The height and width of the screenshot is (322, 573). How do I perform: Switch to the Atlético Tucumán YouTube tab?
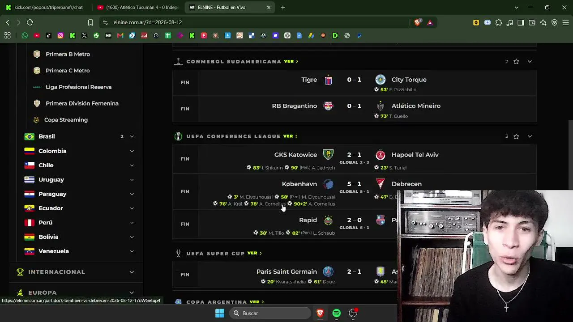pyautogui.click(x=138, y=8)
